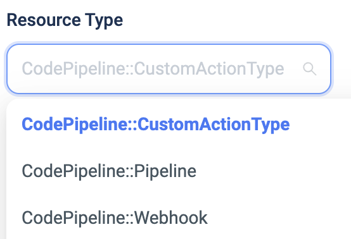Click the CodePipeline::CustomActionType placeholder text
The image size is (351, 239).
[x=153, y=69]
